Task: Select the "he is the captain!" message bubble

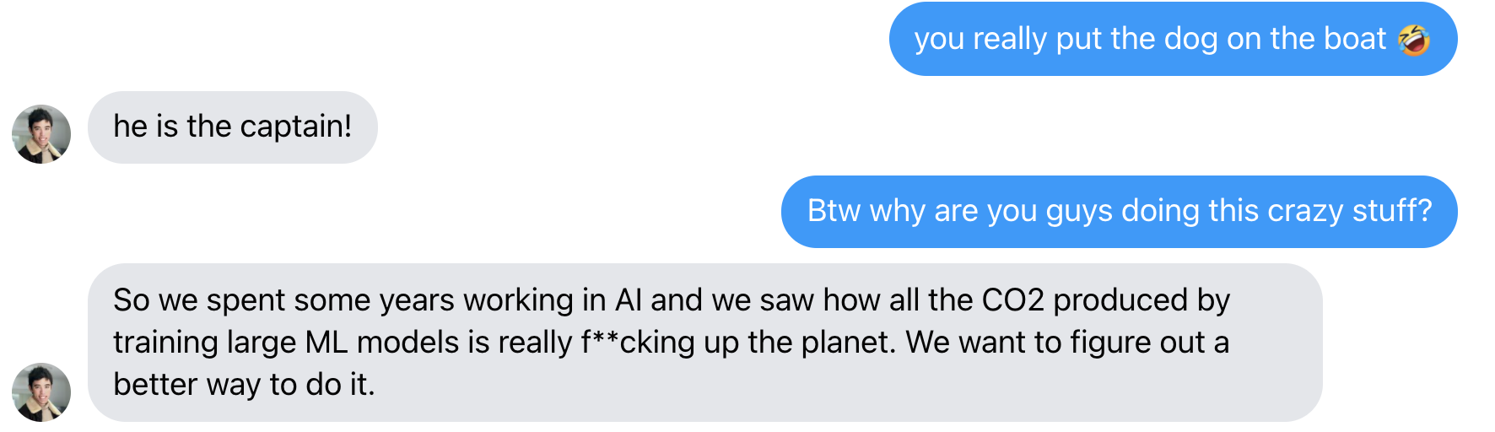Action: pos(233,127)
